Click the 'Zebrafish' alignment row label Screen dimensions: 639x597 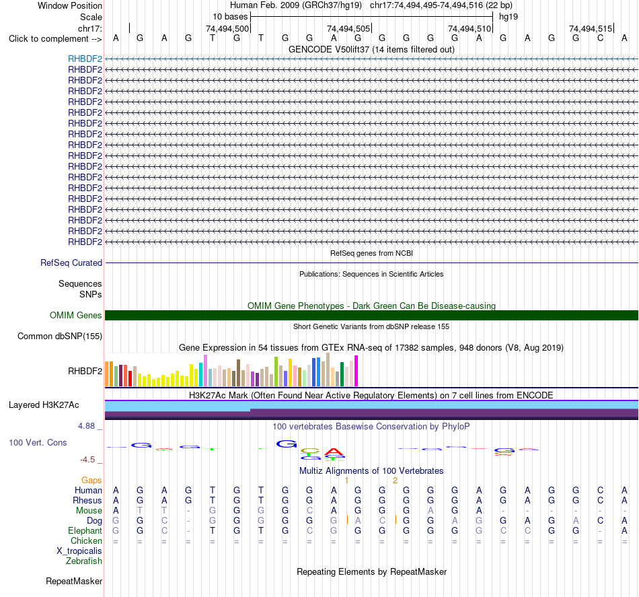84,561
